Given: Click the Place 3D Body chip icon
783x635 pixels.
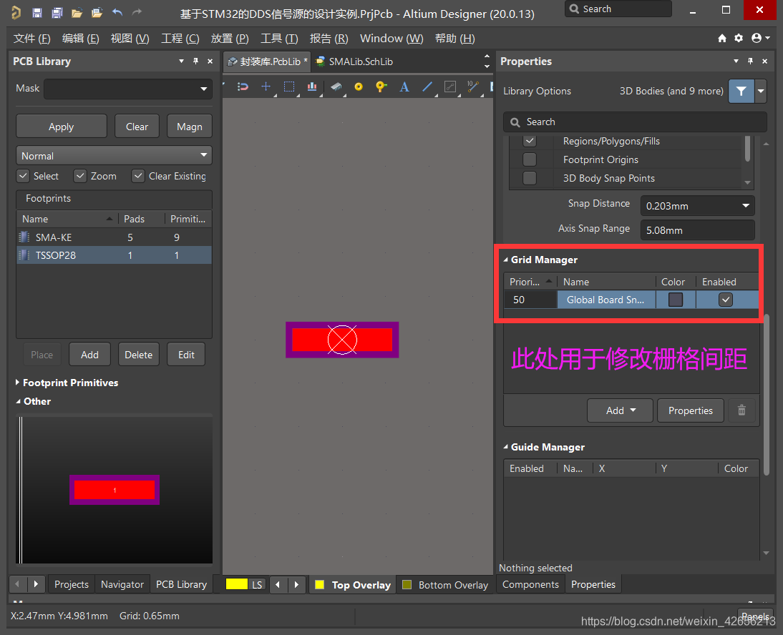Looking at the screenshot, I should click(336, 87).
